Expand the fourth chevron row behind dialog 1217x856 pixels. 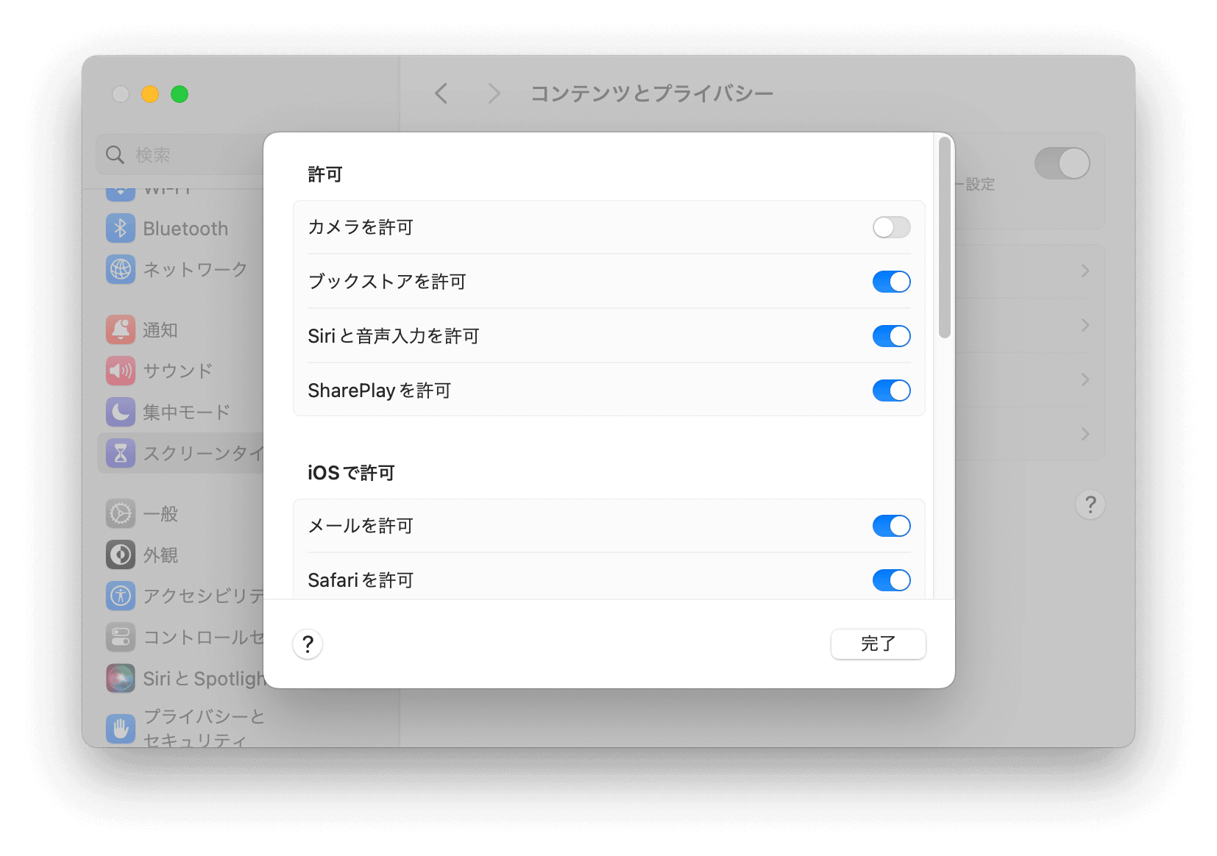pos(1085,434)
